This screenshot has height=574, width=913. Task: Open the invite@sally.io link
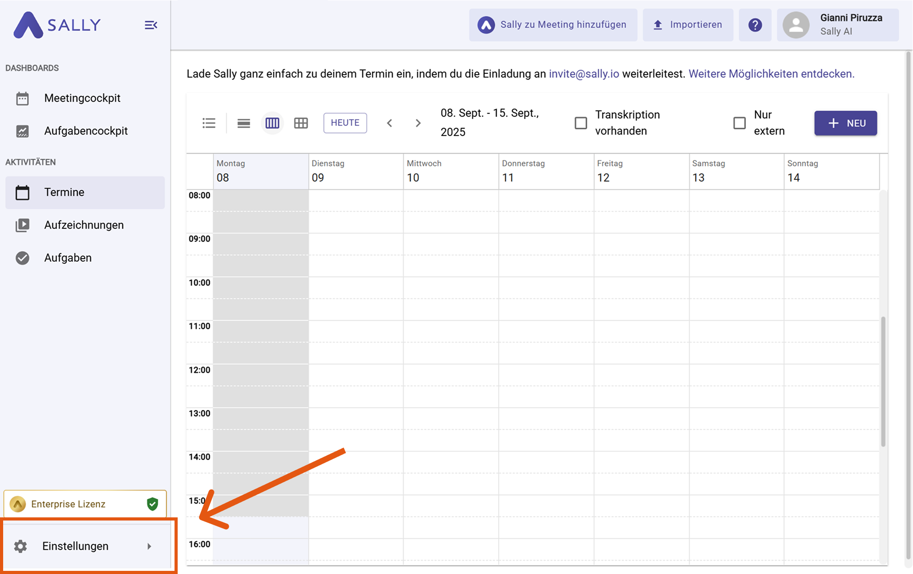point(584,74)
